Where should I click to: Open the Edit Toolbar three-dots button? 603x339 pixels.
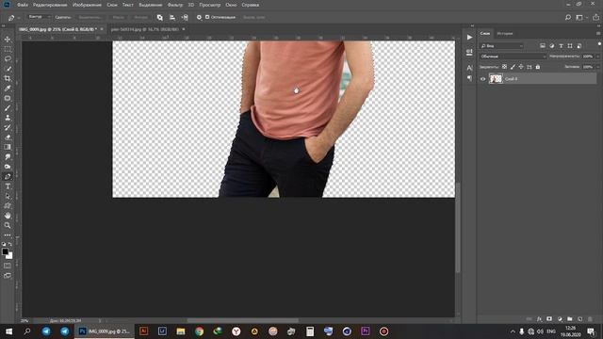(x=8, y=235)
